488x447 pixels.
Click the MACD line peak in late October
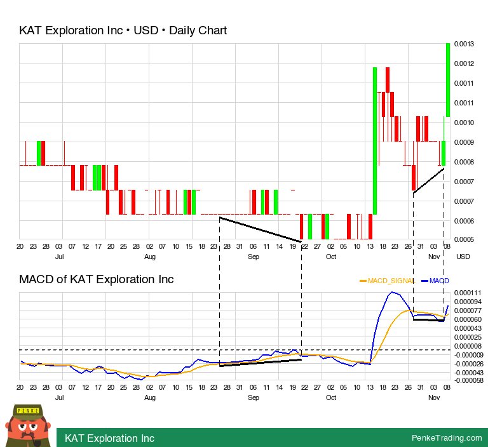click(392, 292)
